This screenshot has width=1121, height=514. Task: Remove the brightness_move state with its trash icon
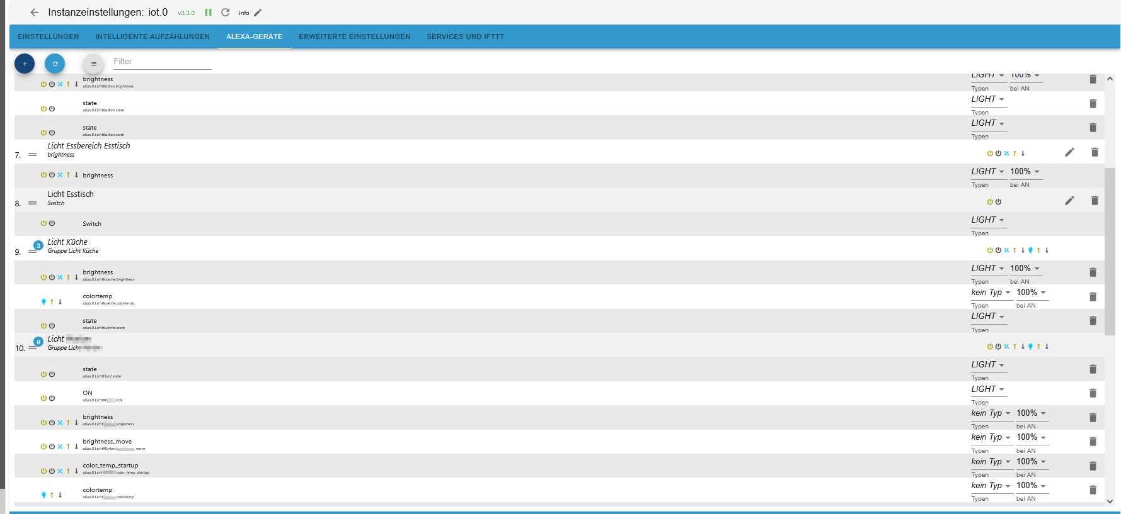1093,442
